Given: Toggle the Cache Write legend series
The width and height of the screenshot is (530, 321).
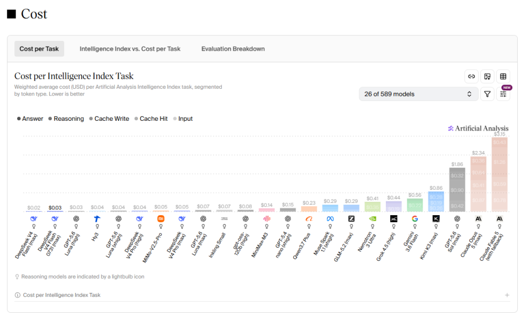Looking at the screenshot, I should point(109,119).
